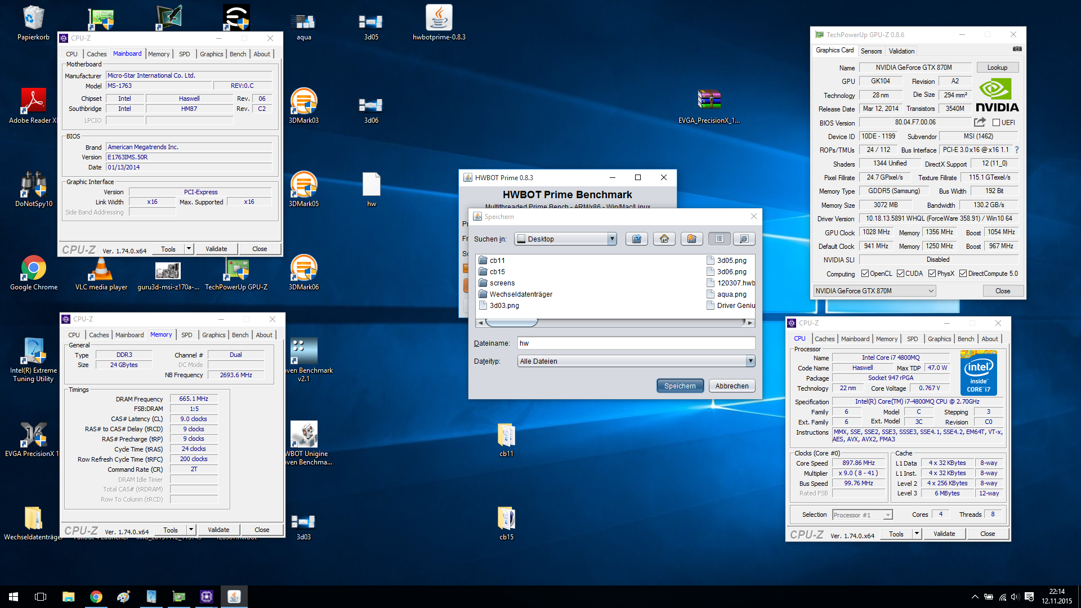Switch to CPU-Z taskbar button
Image resolution: width=1081 pixels, height=608 pixels.
click(207, 597)
